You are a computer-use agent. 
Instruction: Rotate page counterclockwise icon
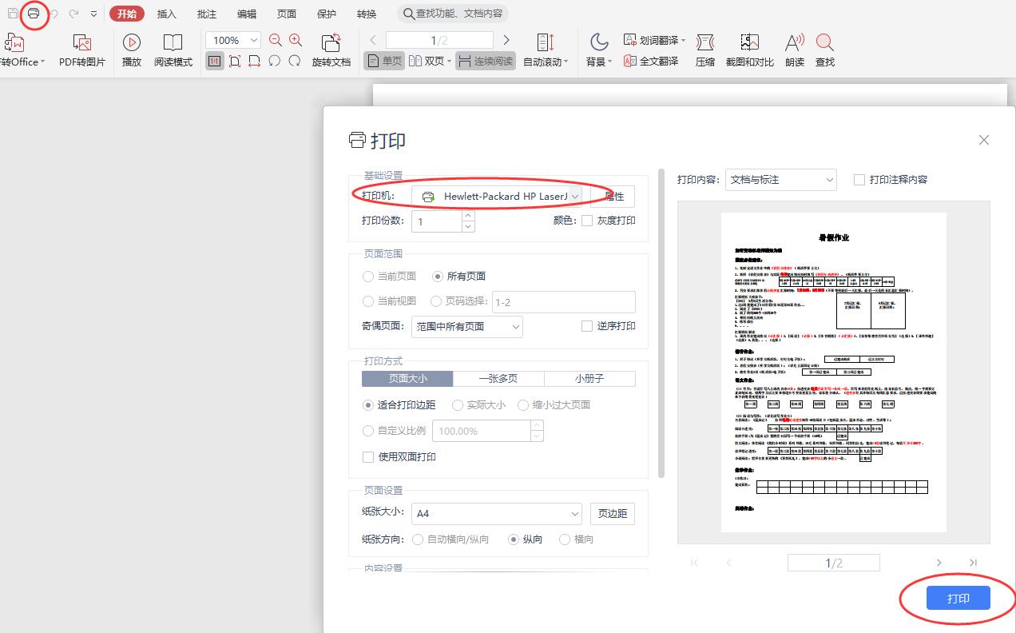pyautogui.click(x=275, y=61)
